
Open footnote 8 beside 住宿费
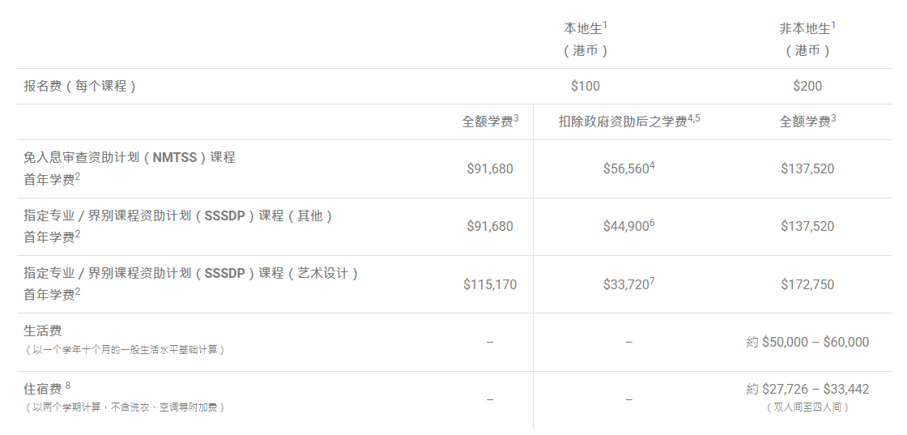tap(68, 385)
